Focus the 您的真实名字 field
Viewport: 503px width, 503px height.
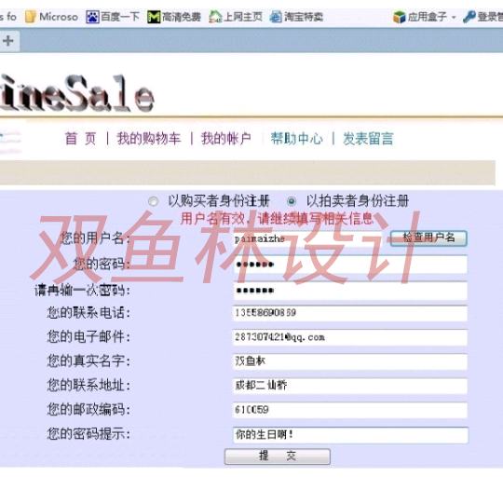tap(350, 361)
